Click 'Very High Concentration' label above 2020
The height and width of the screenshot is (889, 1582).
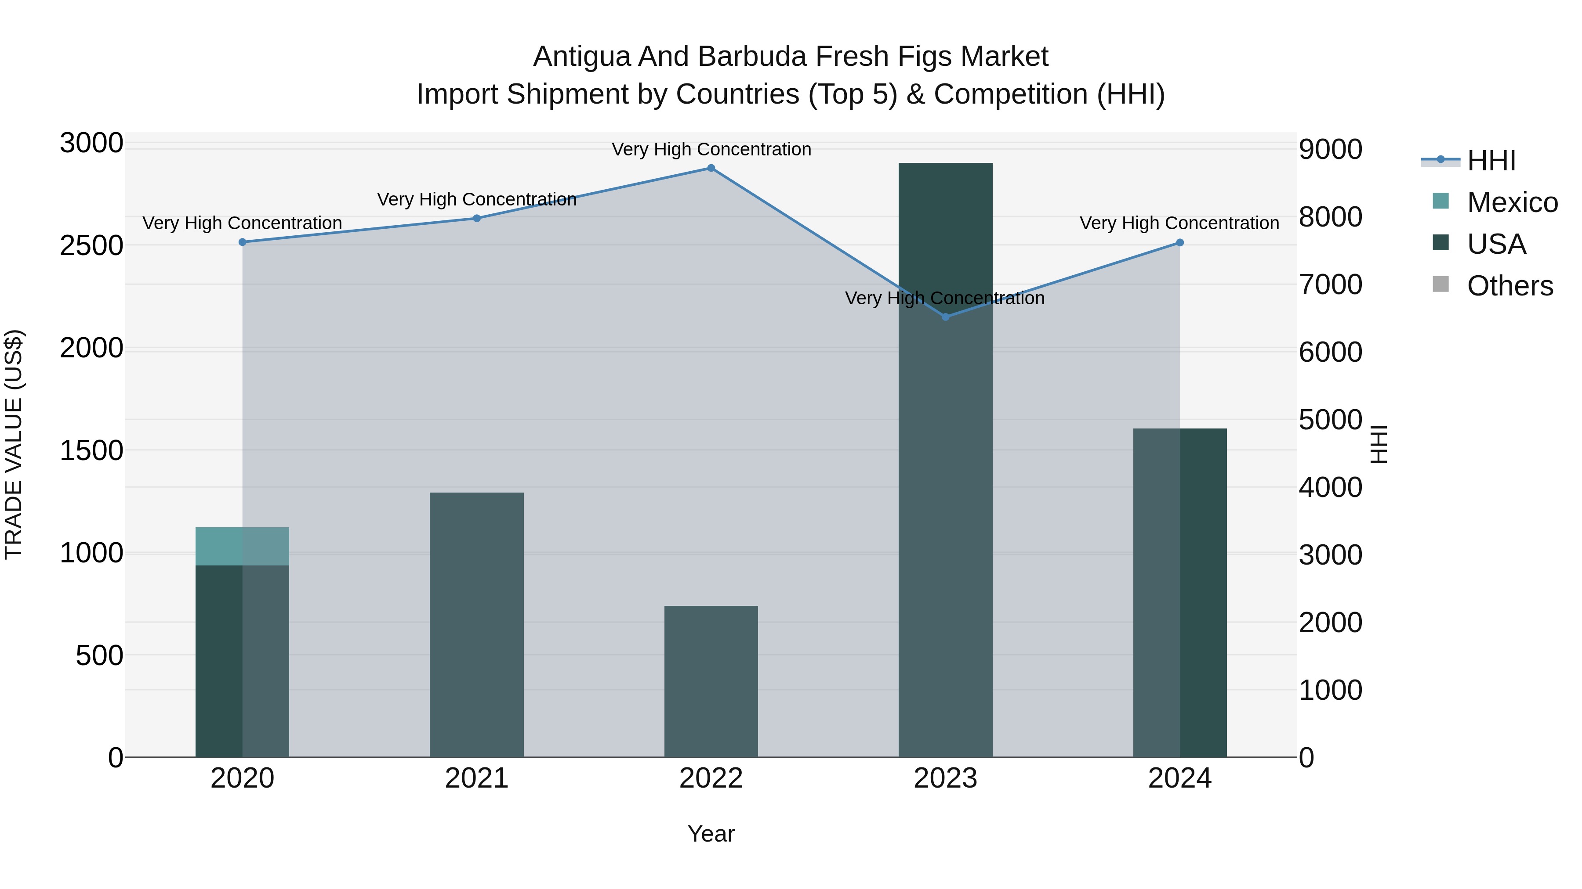click(x=242, y=223)
